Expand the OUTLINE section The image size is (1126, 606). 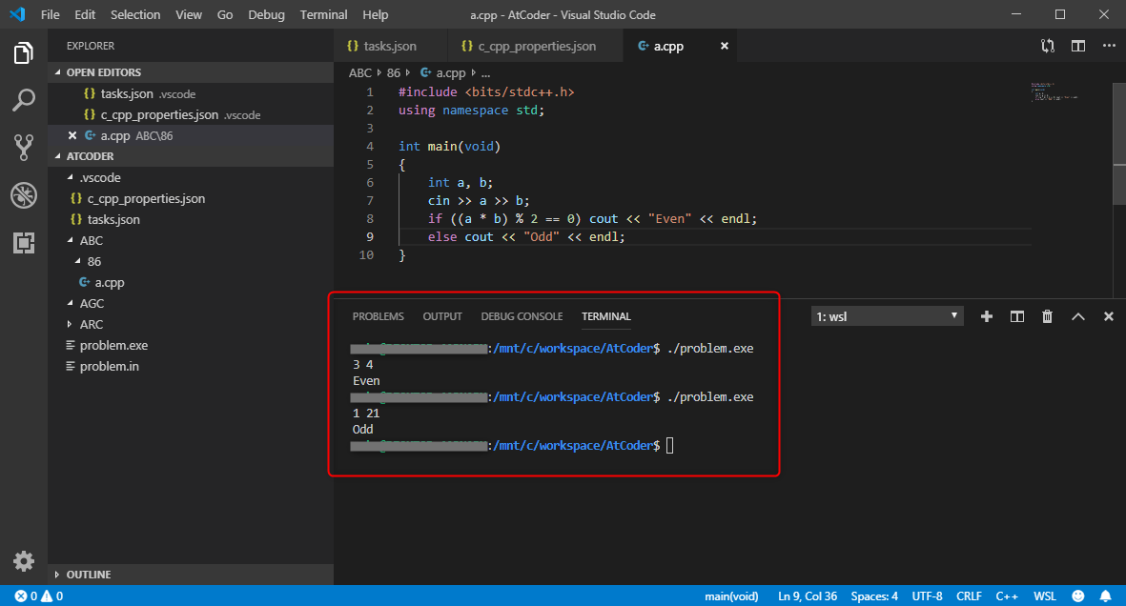(x=88, y=575)
